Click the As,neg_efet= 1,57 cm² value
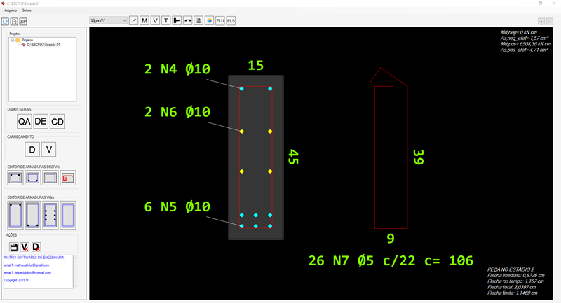 click(524, 38)
